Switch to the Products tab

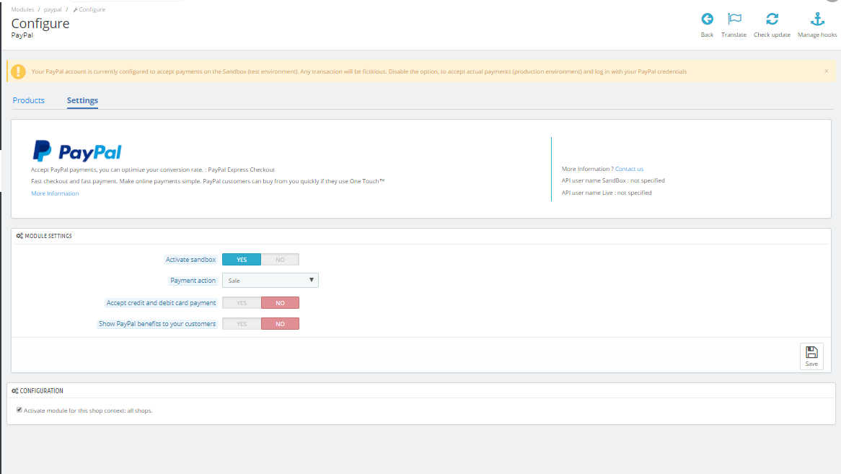[x=28, y=100]
